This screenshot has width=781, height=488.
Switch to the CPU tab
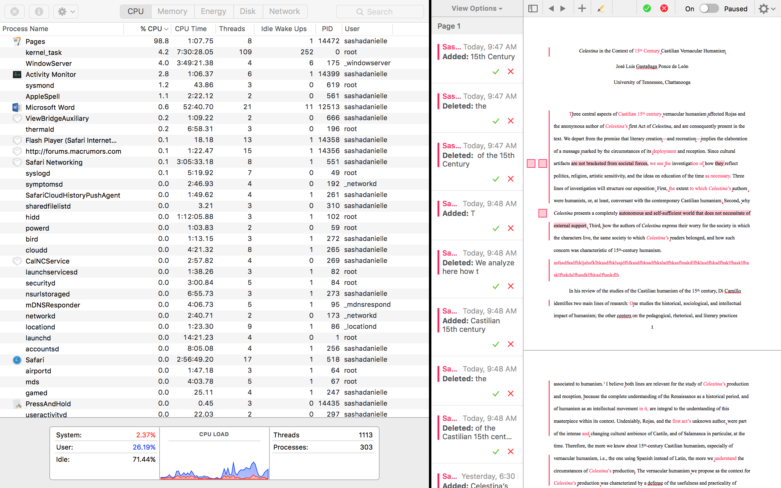(x=135, y=12)
